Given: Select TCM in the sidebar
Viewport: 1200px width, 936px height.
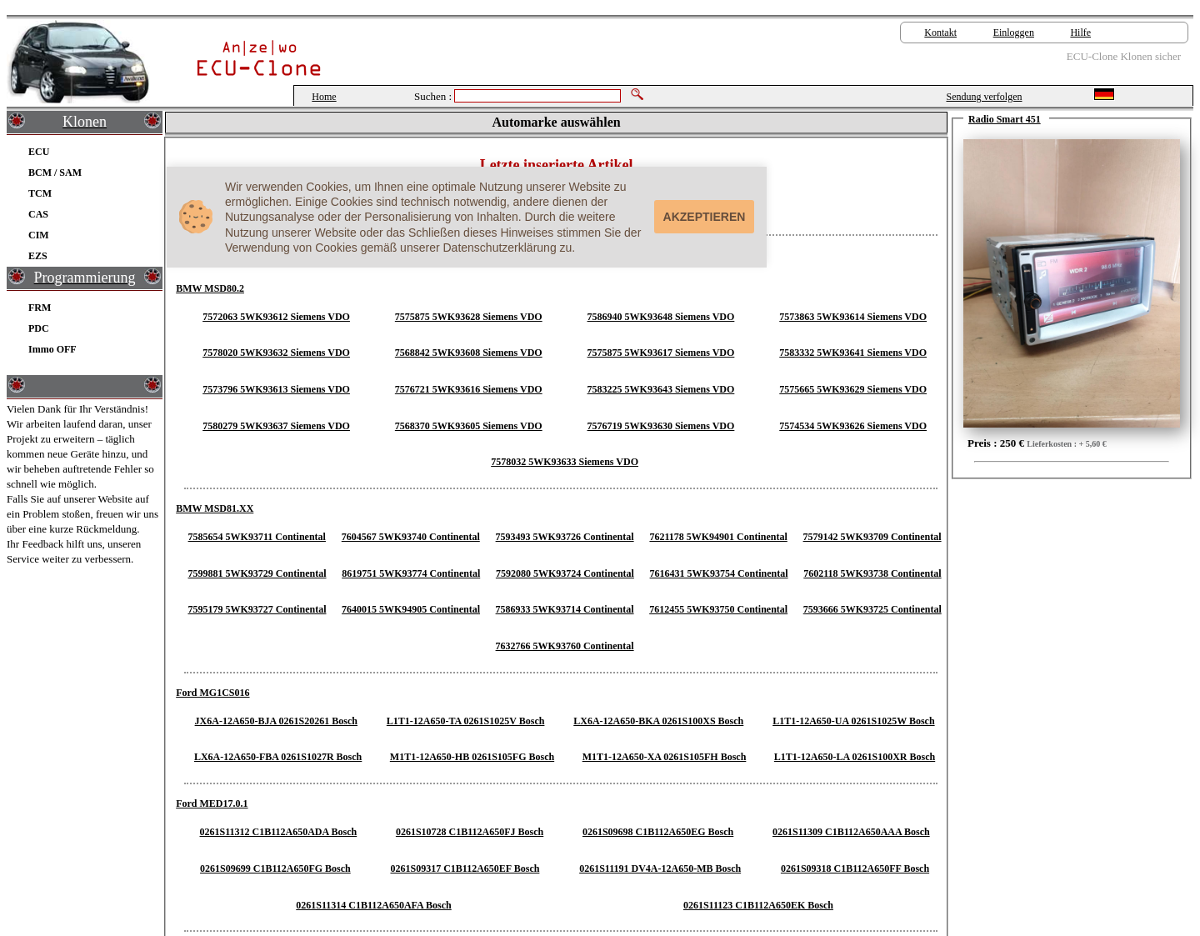Looking at the screenshot, I should (40, 193).
